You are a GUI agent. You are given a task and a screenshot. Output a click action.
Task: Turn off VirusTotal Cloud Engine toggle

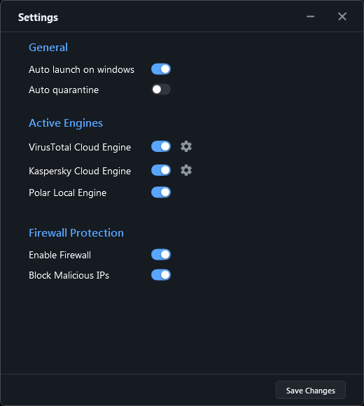tap(161, 146)
